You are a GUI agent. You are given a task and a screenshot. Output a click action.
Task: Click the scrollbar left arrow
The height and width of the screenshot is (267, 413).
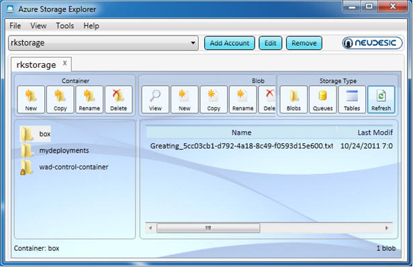(x=150, y=228)
